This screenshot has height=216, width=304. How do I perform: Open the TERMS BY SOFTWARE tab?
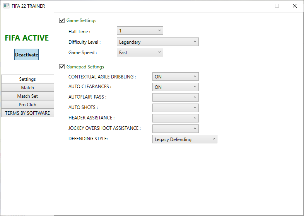pos(27,113)
